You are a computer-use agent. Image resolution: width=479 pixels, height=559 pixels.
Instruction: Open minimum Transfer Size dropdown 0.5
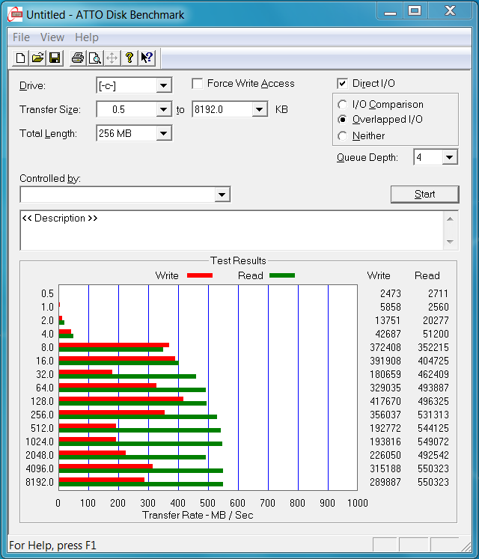[163, 109]
